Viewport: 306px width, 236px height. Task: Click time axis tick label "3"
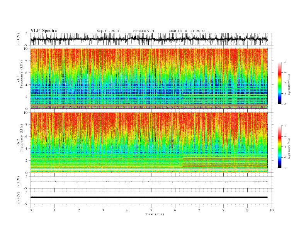(103, 210)
